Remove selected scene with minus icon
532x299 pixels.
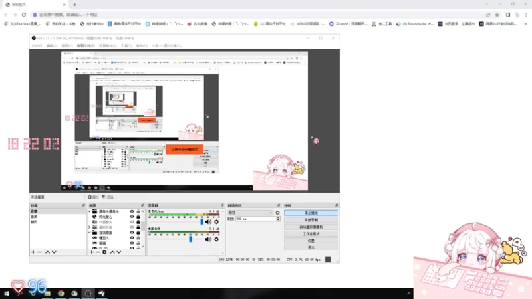[x=40, y=252]
